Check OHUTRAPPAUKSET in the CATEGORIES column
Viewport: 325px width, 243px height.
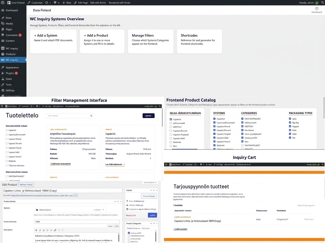242,145
